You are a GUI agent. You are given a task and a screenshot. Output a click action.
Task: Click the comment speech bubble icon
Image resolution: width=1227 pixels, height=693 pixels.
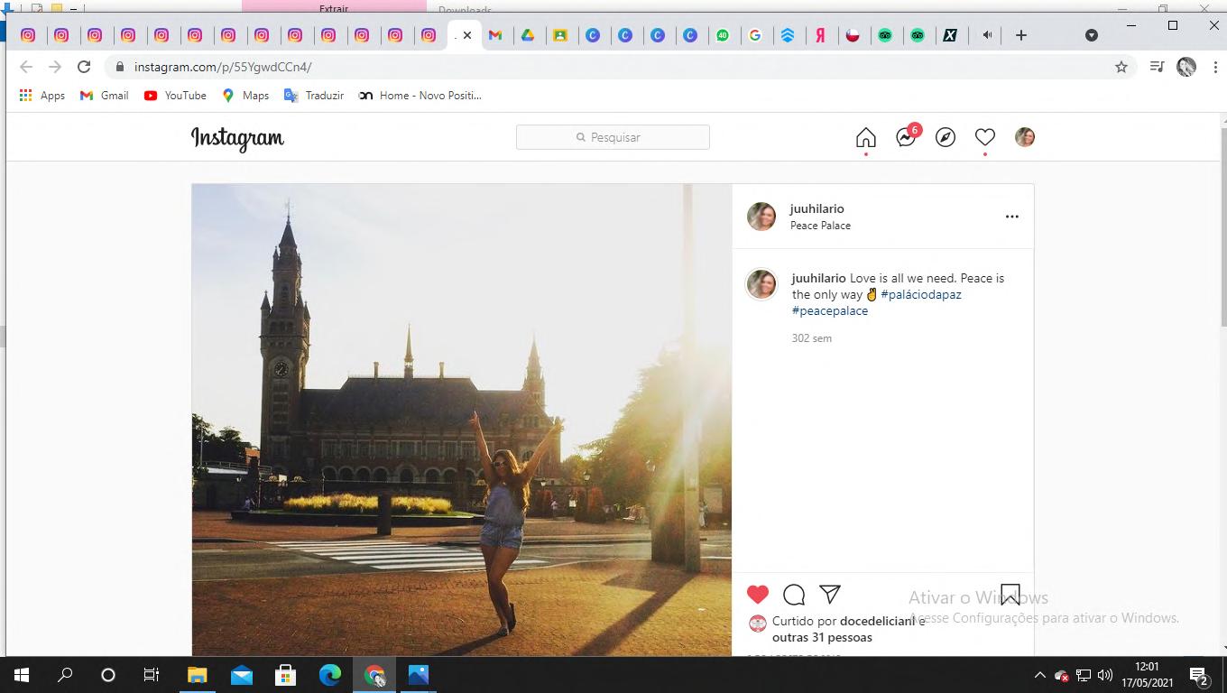tap(794, 595)
